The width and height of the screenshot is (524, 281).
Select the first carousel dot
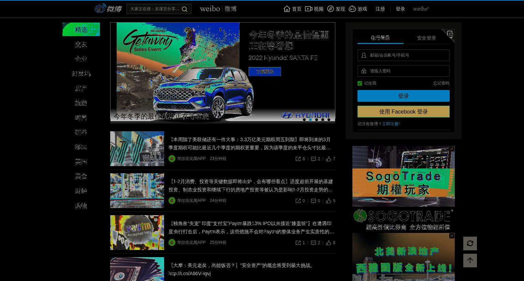pyautogui.click(x=304, y=120)
